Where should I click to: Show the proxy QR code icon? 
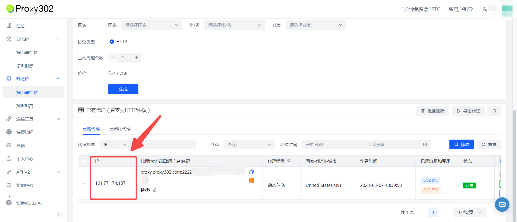(x=251, y=180)
